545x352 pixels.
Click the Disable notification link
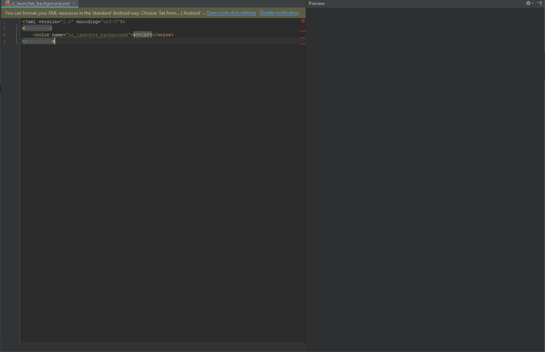pos(279,12)
